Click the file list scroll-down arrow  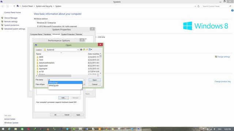[x=101, y=73]
